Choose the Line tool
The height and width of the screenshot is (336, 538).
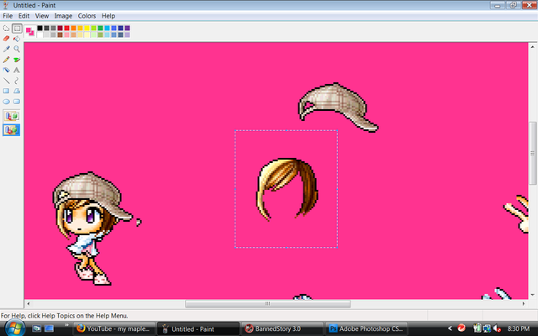pos(6,81)
